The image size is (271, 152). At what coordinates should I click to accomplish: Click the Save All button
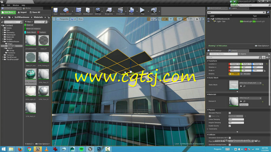[35, 12]
